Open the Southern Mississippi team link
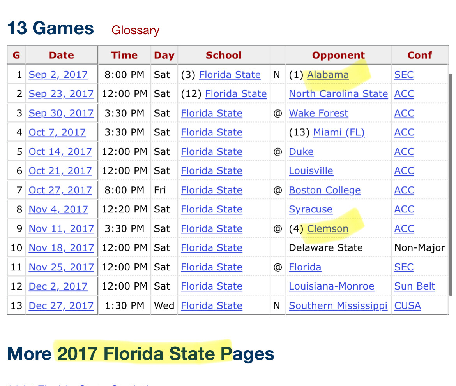 click(338, 306)
